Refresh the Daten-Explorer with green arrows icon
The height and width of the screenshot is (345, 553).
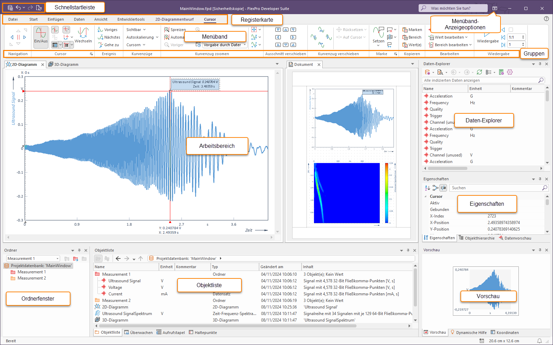tap(479, 72)
